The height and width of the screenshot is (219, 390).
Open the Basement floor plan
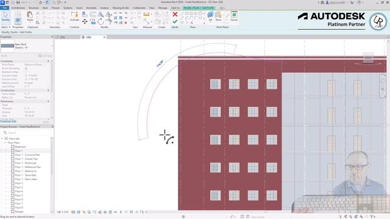pos(20,147)
